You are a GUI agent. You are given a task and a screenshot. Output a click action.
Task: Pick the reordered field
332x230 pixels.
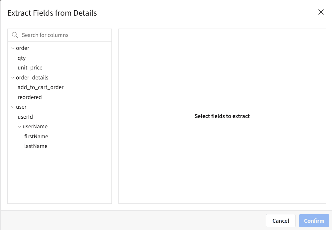pos(30,97)
